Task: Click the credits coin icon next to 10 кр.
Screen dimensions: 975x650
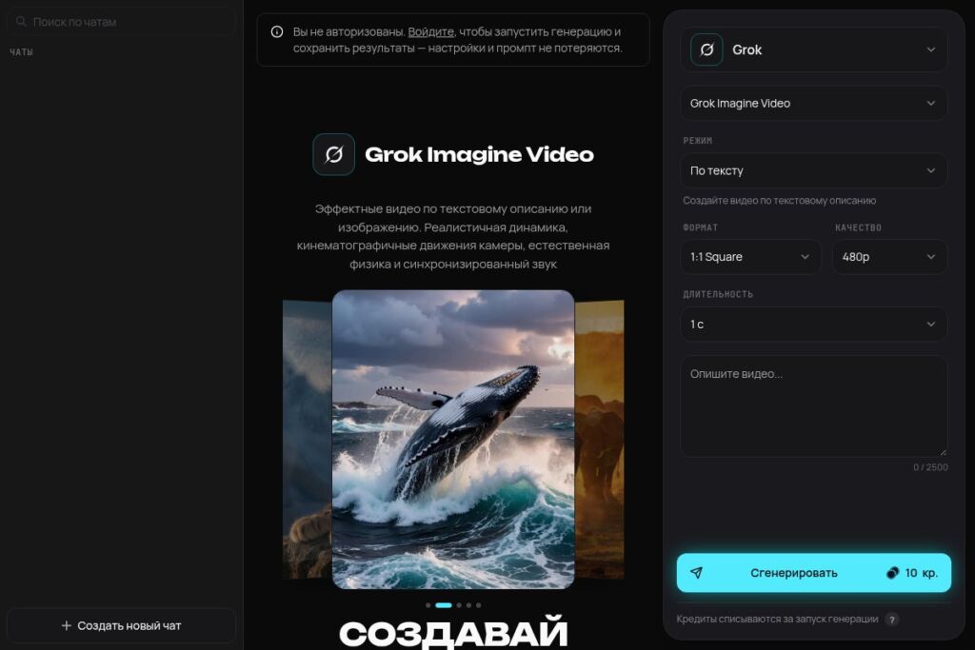Action: [892, 573]
